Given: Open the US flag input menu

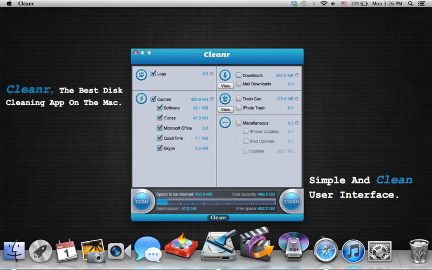Looking at the screenshot, I should click(344, 4).
